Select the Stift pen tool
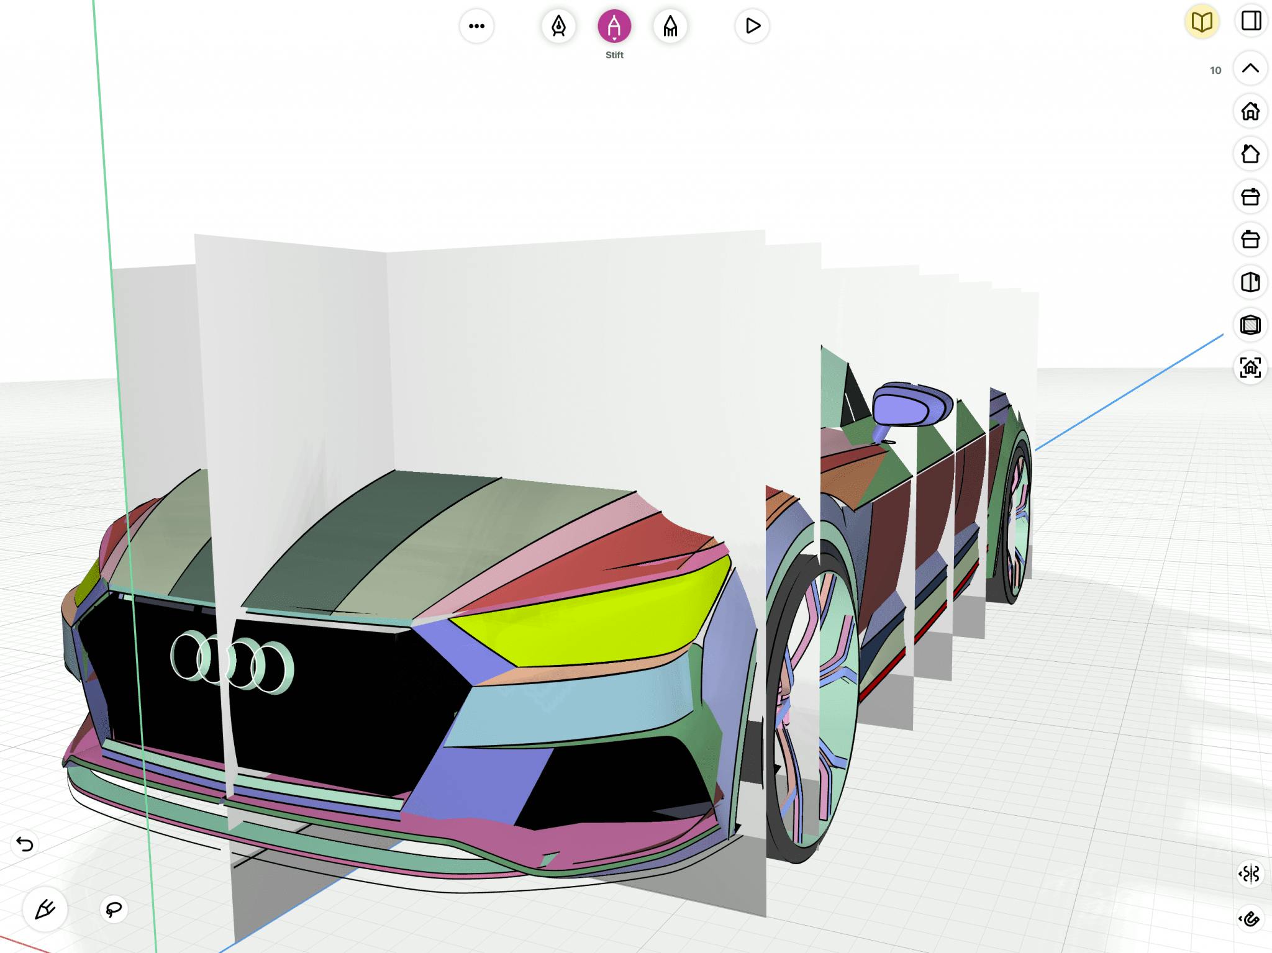The width and height of the screenshot is (1272, 953). point(614,26)
